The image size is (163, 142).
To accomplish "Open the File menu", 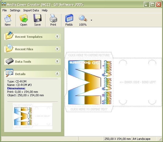I will pyautogui.click(x=4, y=10).
